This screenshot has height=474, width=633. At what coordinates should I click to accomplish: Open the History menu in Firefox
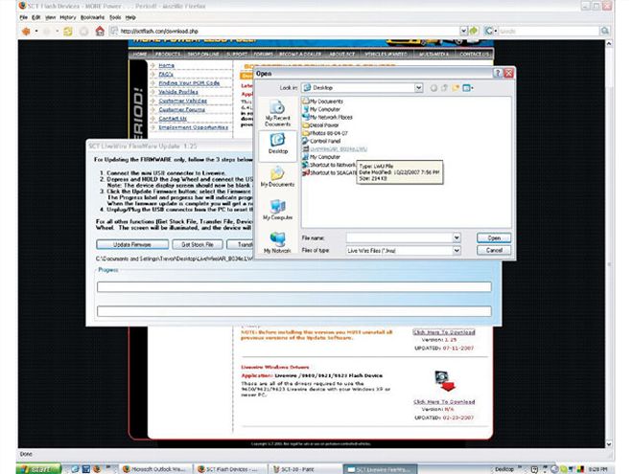coord(67,17)
